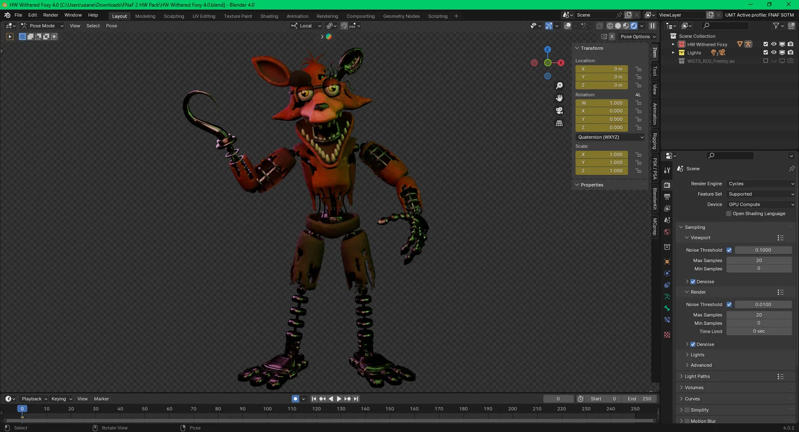Open the Rigging sidebar tab

655,141
